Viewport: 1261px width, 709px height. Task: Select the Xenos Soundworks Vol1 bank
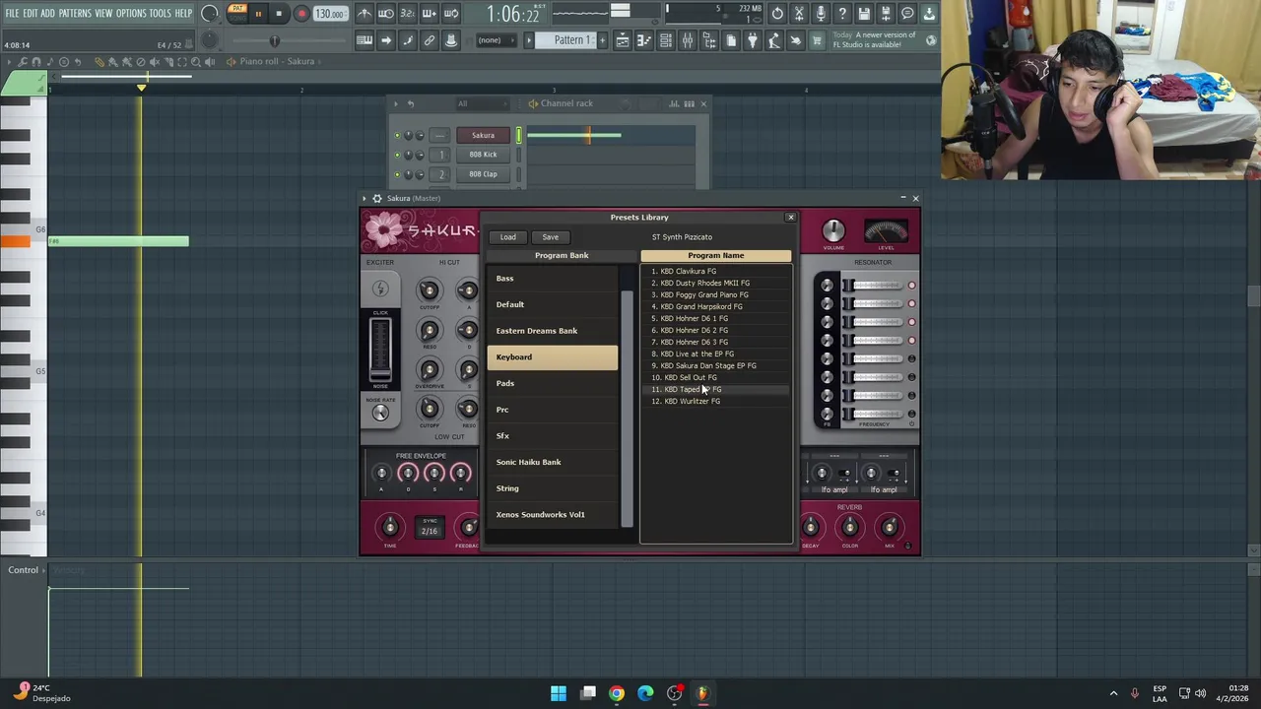click(x=553, y=514)
